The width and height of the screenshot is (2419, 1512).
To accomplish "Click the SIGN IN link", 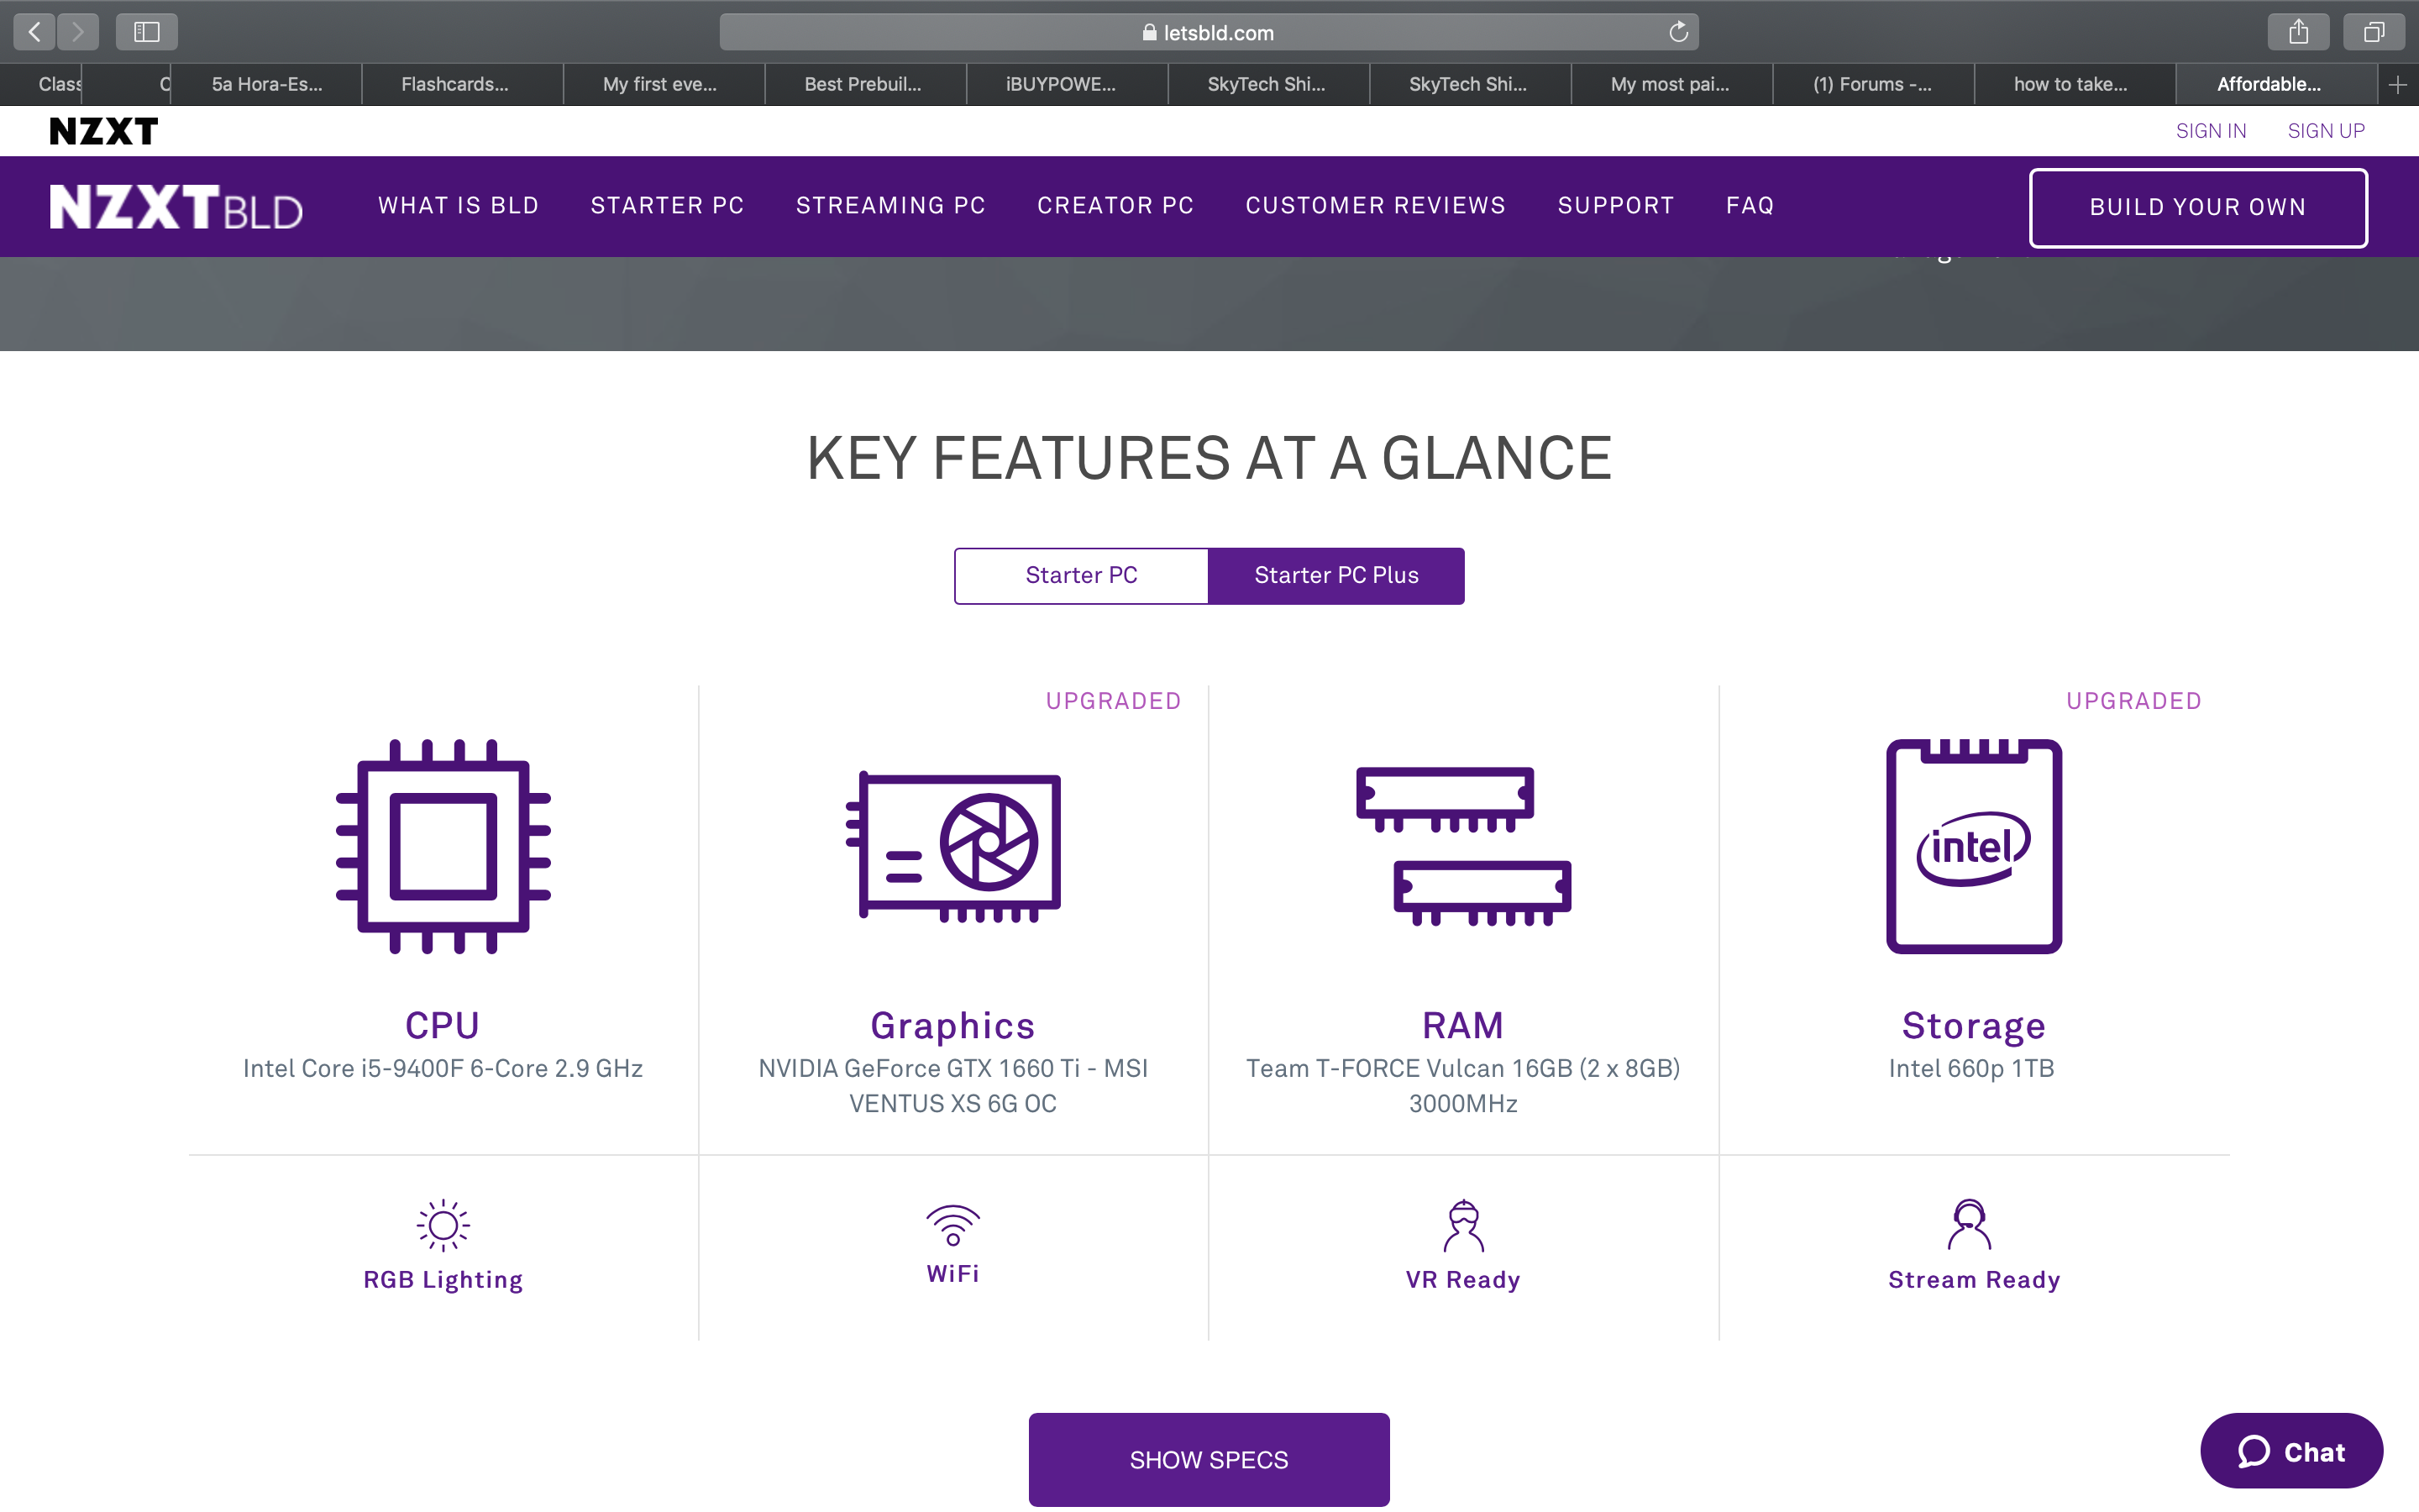I will tap(2211, 131).
